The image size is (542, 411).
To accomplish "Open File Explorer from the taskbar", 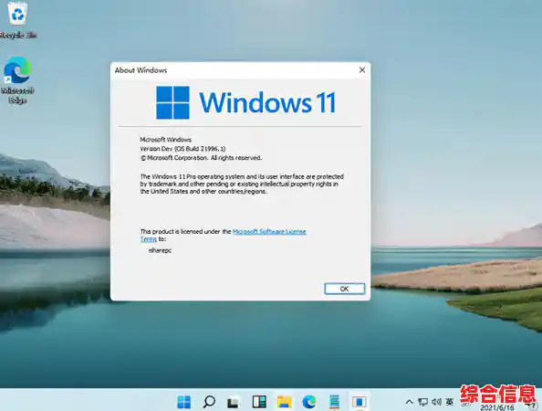I will coord(284,402).
